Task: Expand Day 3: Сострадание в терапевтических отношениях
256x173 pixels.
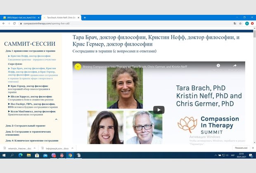Action: 29,132
